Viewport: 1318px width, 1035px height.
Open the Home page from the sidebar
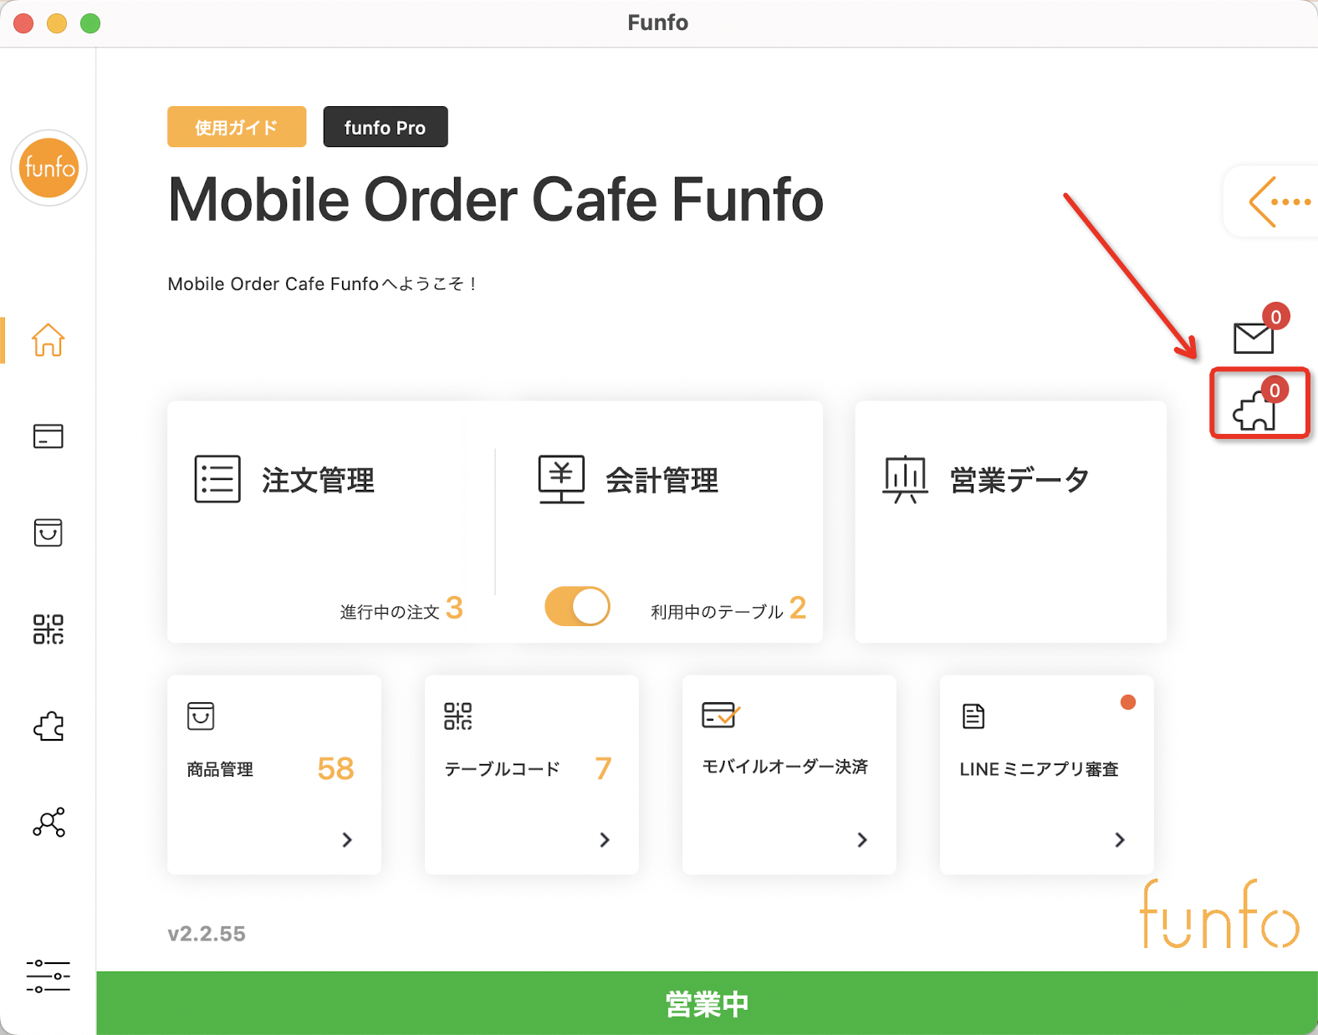coord(48,340)
